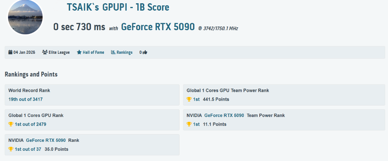
Task: Click the calendar icon beside 04 Jan 2026
Action: click(11, 52)
